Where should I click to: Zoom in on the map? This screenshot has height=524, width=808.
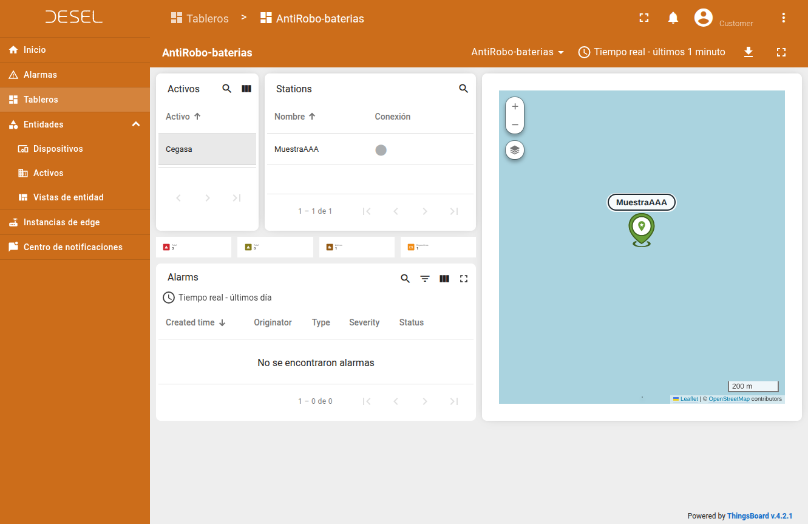point(515,107)
